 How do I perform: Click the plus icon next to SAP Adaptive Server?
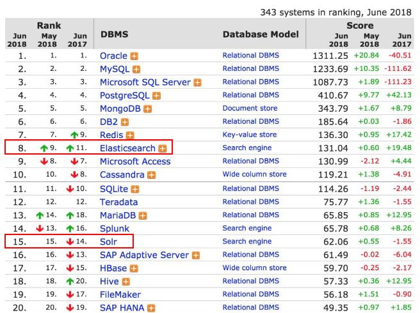coord(196,256)
